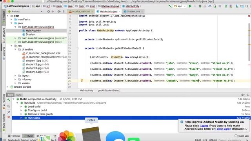Image resolution: width=251 pixels, height=141 pixels.
Task: Open the Project panel settings gear
Action: tap(59, 11)
